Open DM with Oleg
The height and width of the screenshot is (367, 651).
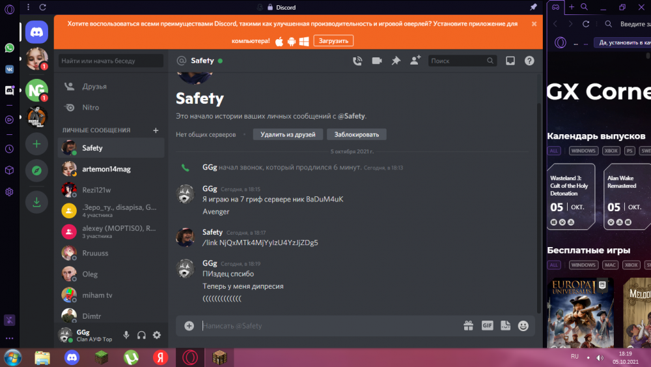point(111,274)
